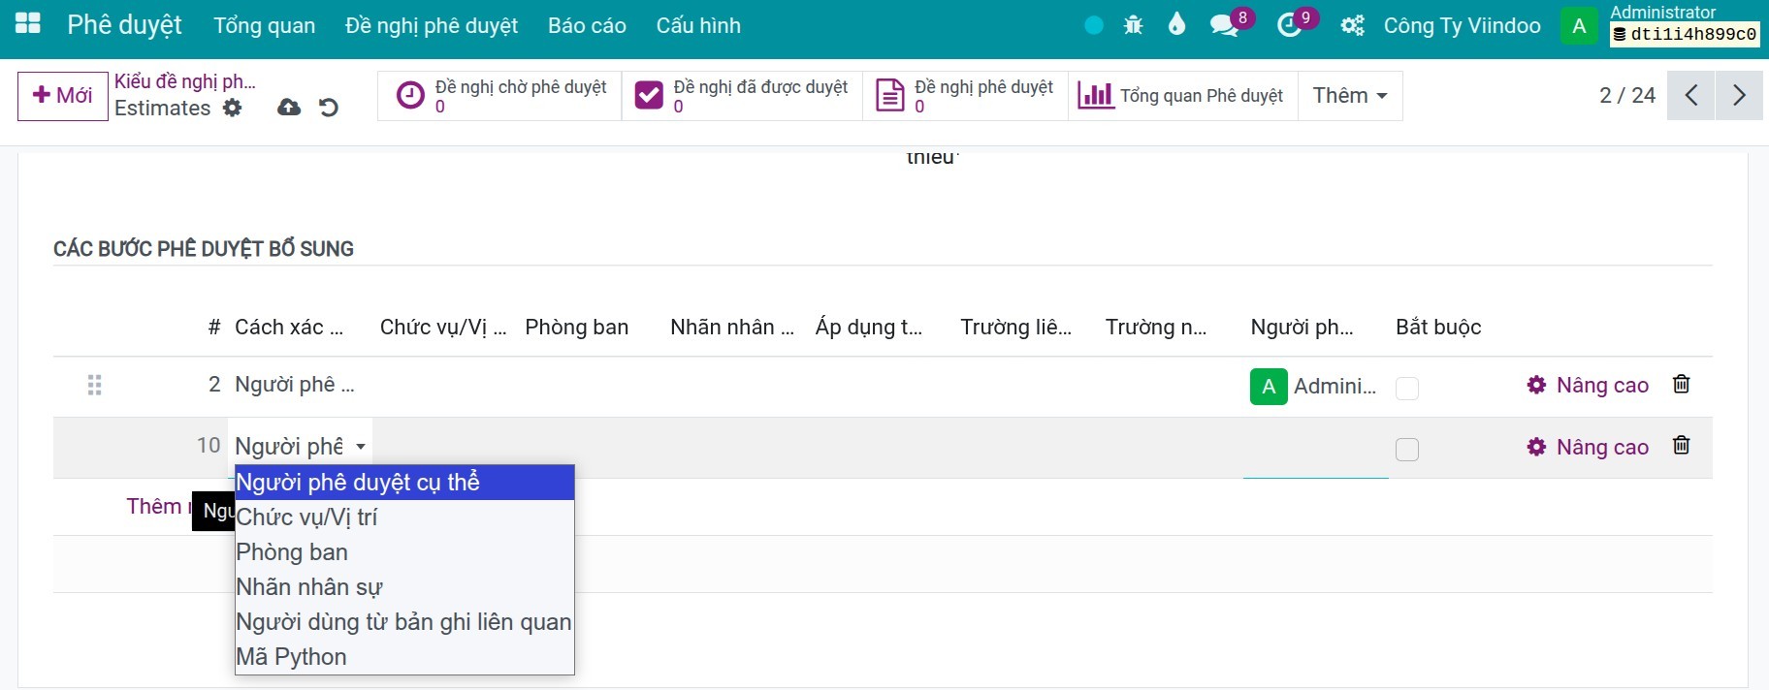The image size is (1769, 690).
Task: Open Đề nghị chờ phê duyệt stat button
Action: 500,95
